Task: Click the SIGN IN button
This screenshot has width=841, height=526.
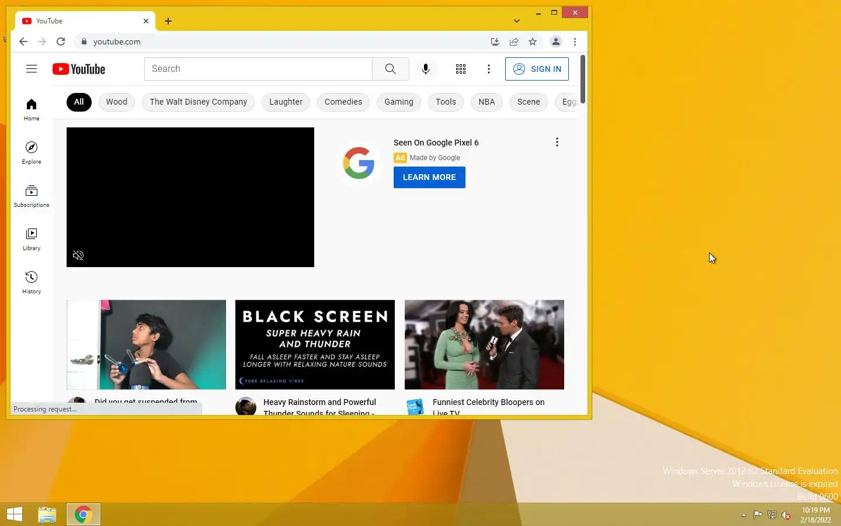Action: point(537,69)
